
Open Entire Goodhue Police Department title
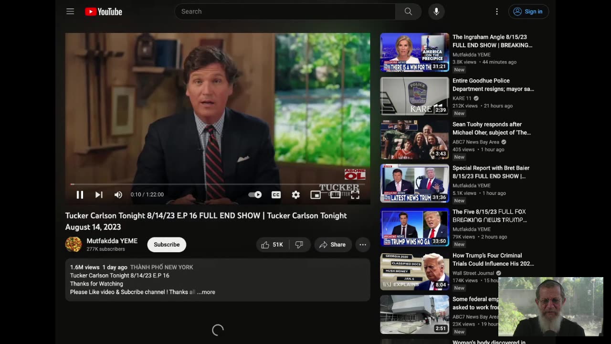pyautogui.click(x=493, y=85)
